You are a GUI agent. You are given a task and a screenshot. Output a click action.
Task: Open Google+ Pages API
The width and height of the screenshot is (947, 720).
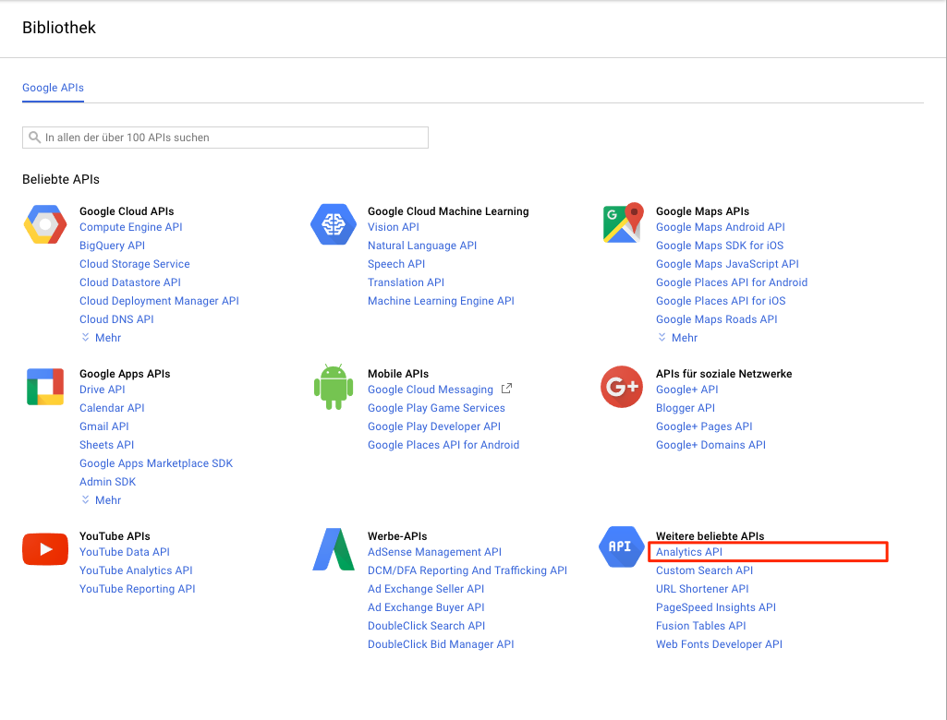click(704, 426)
